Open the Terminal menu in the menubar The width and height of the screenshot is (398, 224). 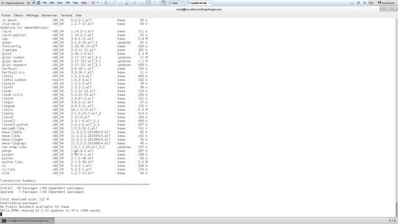[x=67, y=15]
